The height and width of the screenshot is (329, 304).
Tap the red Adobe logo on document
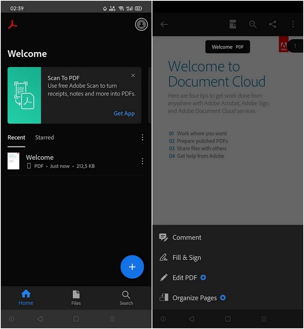point(284,44)
